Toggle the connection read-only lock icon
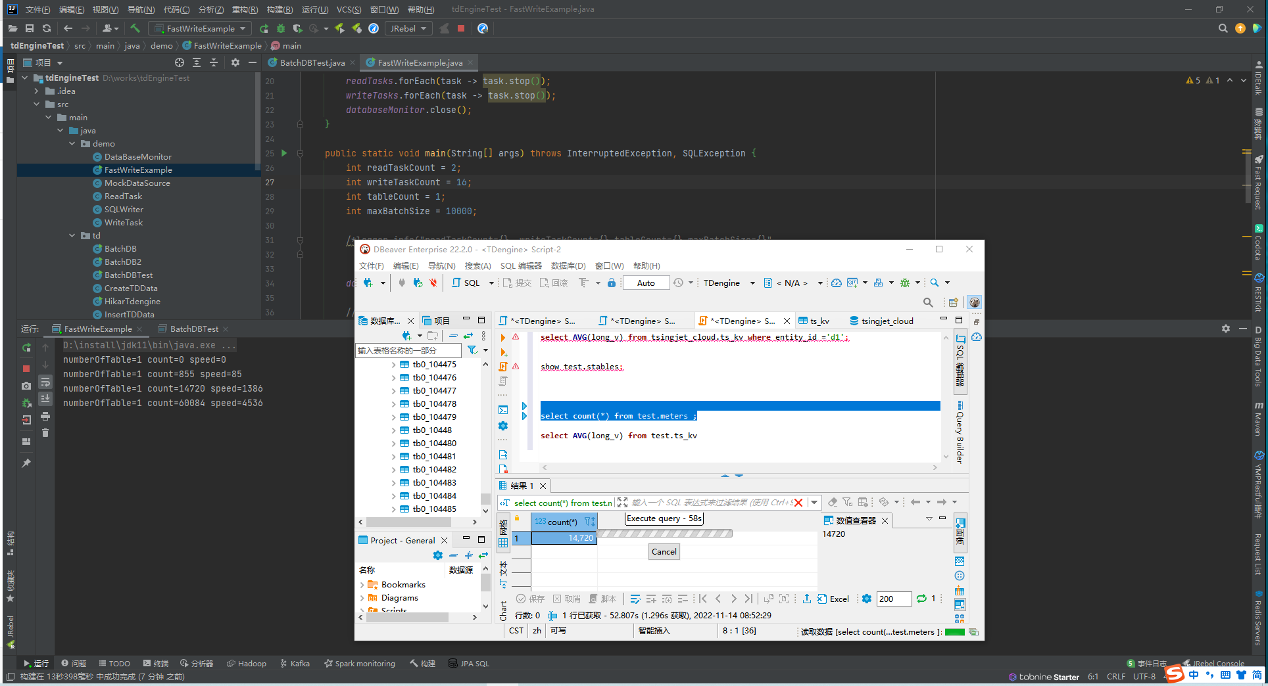 click(x=611, y=283)
